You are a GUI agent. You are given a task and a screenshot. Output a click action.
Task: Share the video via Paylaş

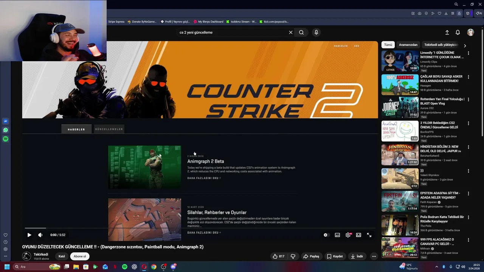coord(311,256)
